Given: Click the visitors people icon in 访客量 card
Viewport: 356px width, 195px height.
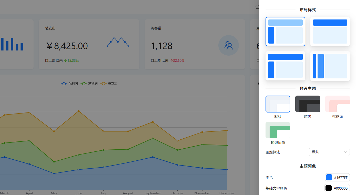Looking at the screenshot, I should [x=228, y=45].
